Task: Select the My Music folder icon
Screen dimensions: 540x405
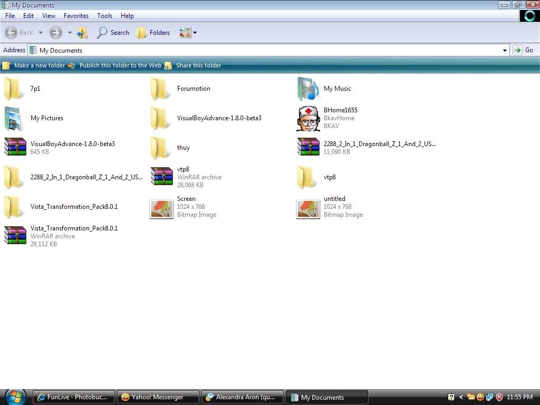Action: tap(308, 89)
